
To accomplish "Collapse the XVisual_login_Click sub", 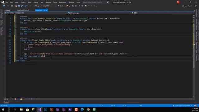I will click(x=16, y=40).
